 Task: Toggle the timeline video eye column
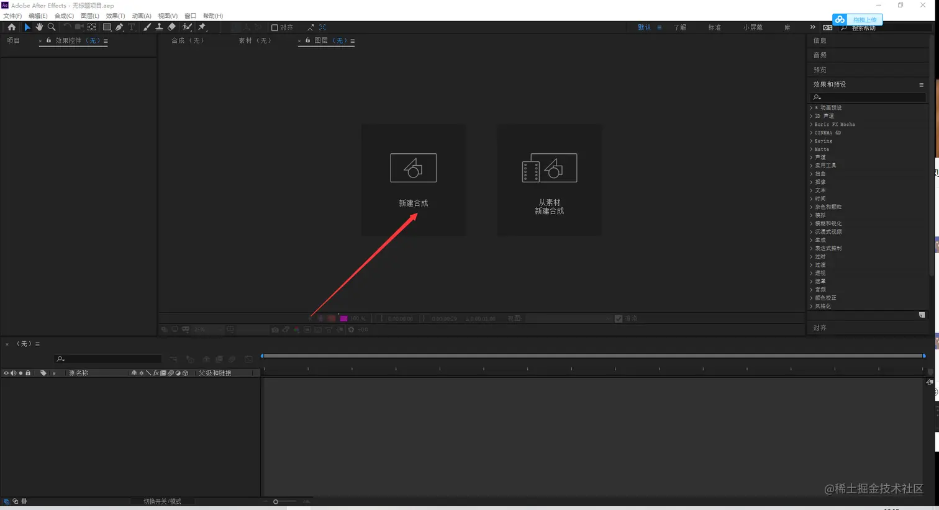click(x=6, y=373)
